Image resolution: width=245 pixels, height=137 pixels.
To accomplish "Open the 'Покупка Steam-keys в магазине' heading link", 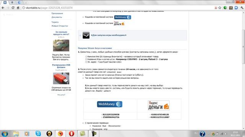I will 95,48.
